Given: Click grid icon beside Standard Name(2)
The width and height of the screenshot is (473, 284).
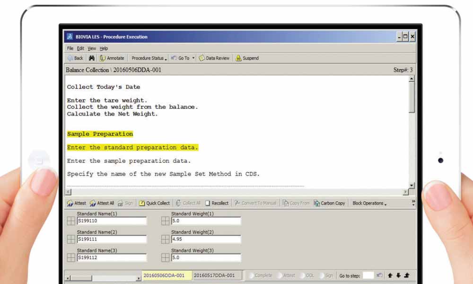Looking at the screenshot, I should pyautogui.click(x=71, y=240).
